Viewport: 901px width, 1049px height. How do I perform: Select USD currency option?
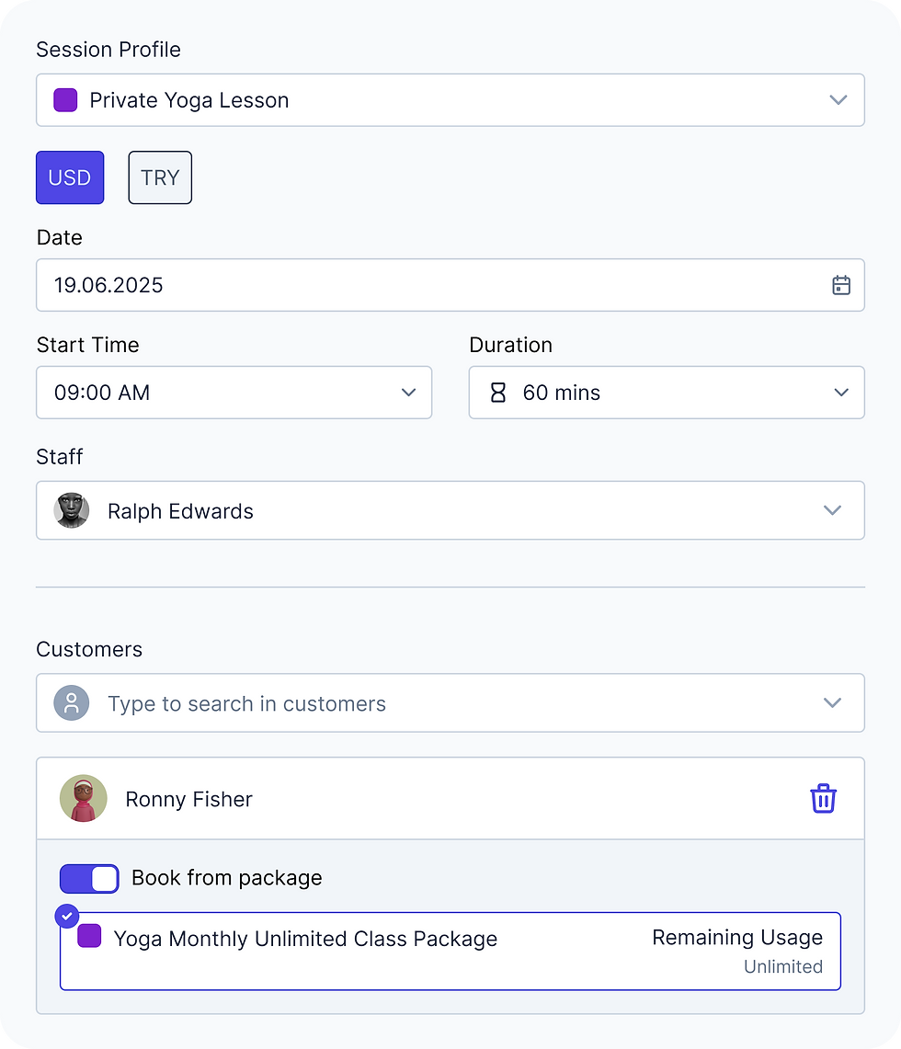(70, 177)
